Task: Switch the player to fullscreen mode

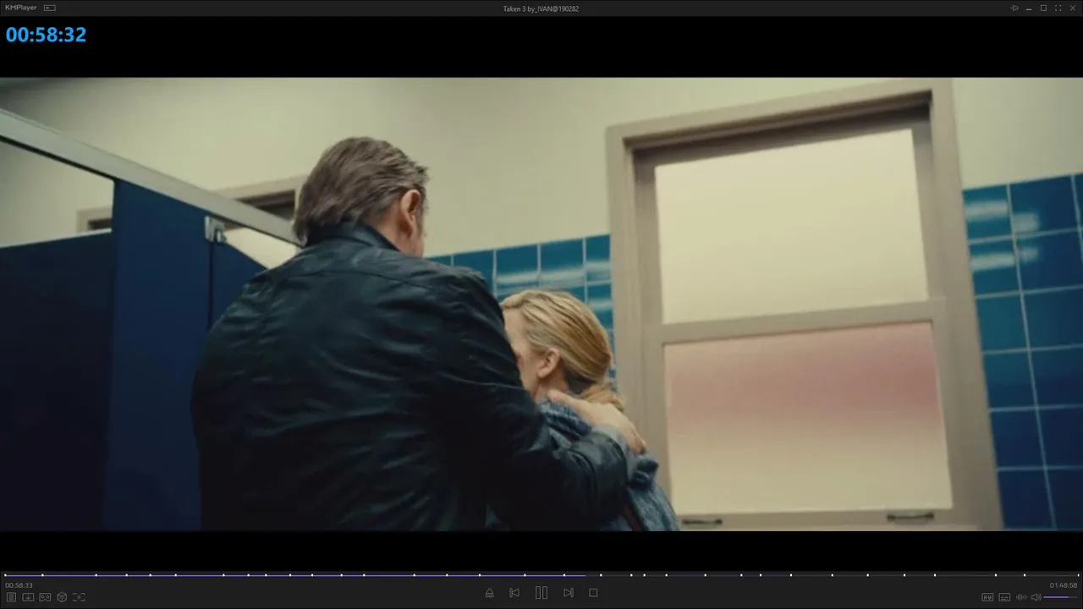Action: [1058, 8]
